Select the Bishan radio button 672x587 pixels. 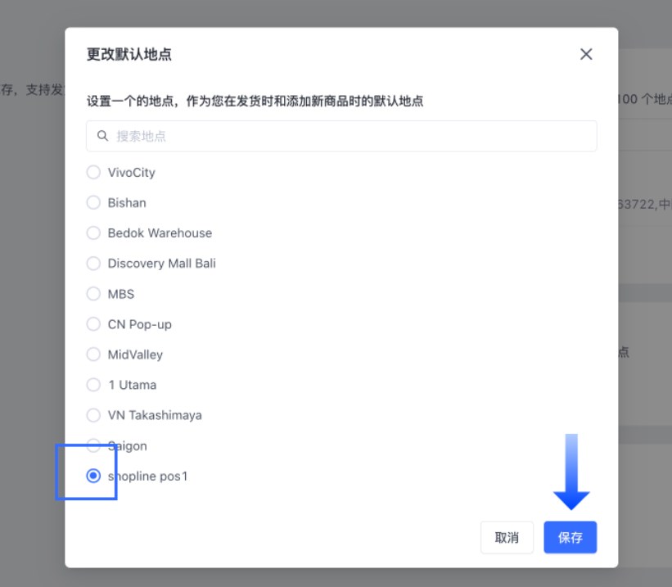point(93,202)
